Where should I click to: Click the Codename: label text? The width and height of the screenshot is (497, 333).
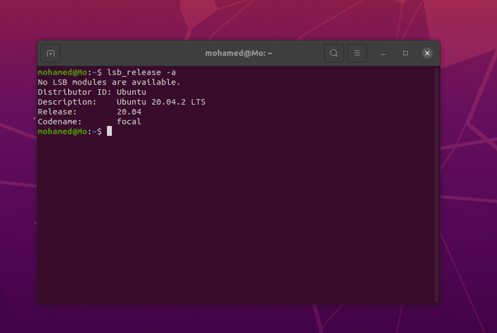(x=59, y=121)
